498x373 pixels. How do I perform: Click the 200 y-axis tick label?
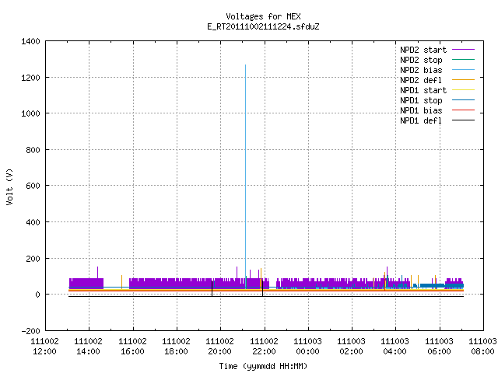[x=33, y=259]
